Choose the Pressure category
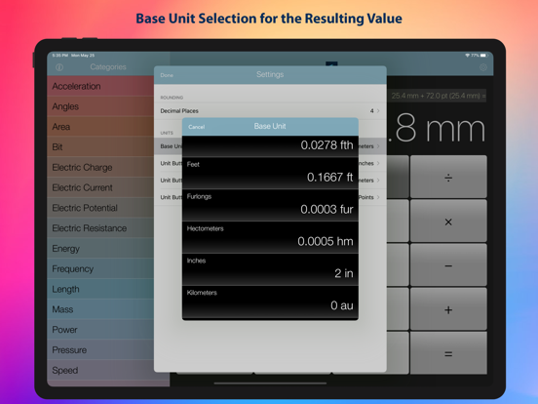The width and height of the screenshot is (538, 404). click(100, 349)
